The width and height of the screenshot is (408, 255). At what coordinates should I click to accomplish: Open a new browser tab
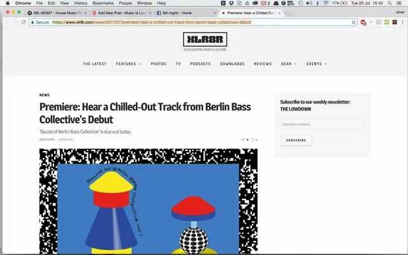pyautogui.click(x=289, y=13)
